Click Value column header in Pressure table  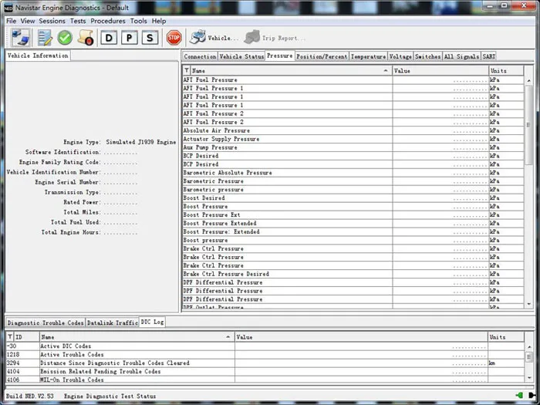coord(440,71)
